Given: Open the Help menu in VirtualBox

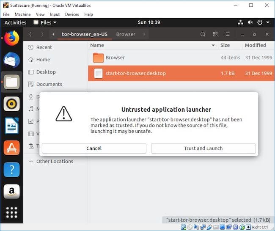Looking at the screenshot, I should click(x=88, y=14).
